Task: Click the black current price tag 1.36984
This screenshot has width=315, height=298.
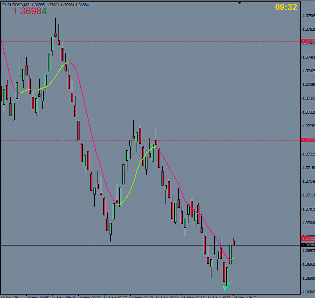Action: [308, 245]
